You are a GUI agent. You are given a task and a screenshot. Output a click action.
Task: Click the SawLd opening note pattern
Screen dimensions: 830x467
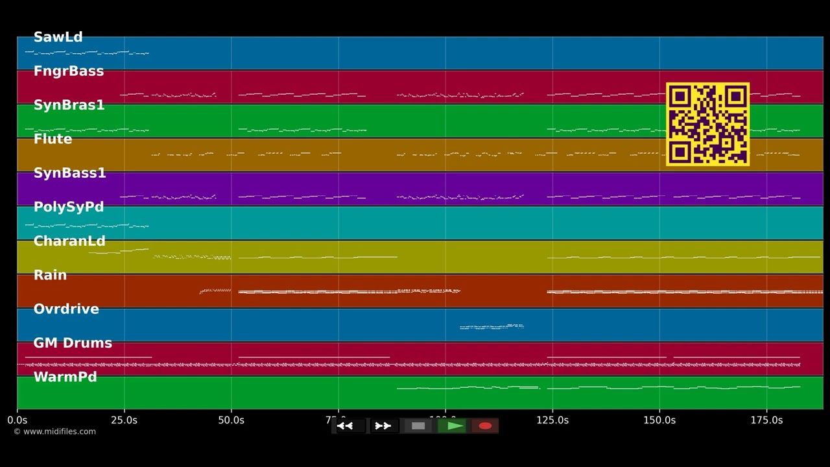pyautogui.click(x=87, y=52)
